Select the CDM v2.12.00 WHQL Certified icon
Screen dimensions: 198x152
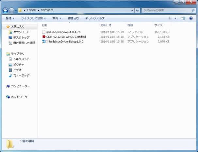pos(44,37)
